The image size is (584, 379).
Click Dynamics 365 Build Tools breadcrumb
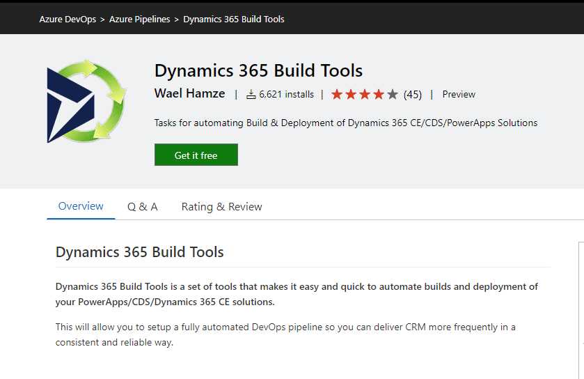[233, 19]
